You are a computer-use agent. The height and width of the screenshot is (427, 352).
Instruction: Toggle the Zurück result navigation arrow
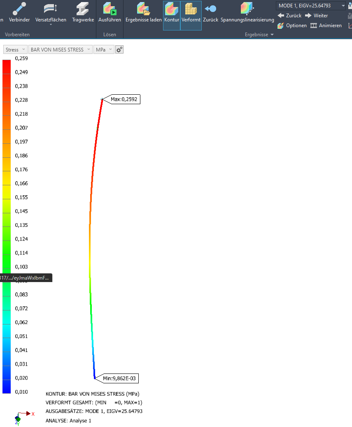tap(210, 12)
